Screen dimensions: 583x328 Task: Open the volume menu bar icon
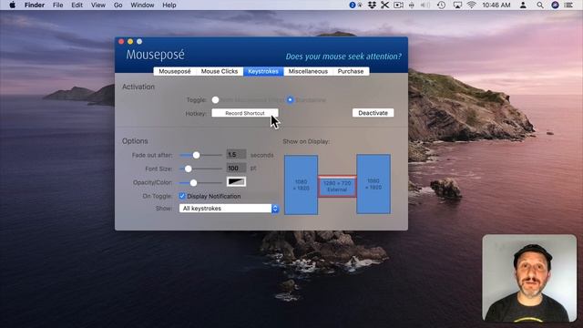click(425, 5)
